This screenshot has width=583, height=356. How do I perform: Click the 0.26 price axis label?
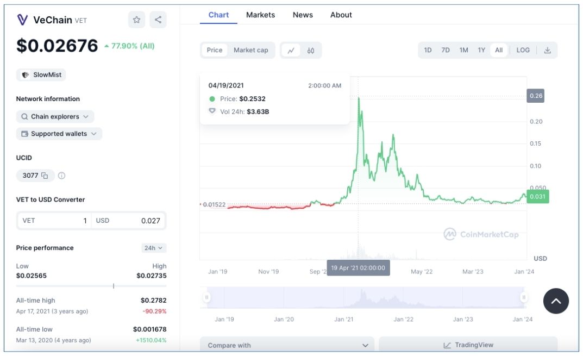point(536,96)
